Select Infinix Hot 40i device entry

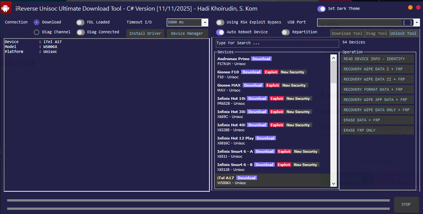[273, 127]
